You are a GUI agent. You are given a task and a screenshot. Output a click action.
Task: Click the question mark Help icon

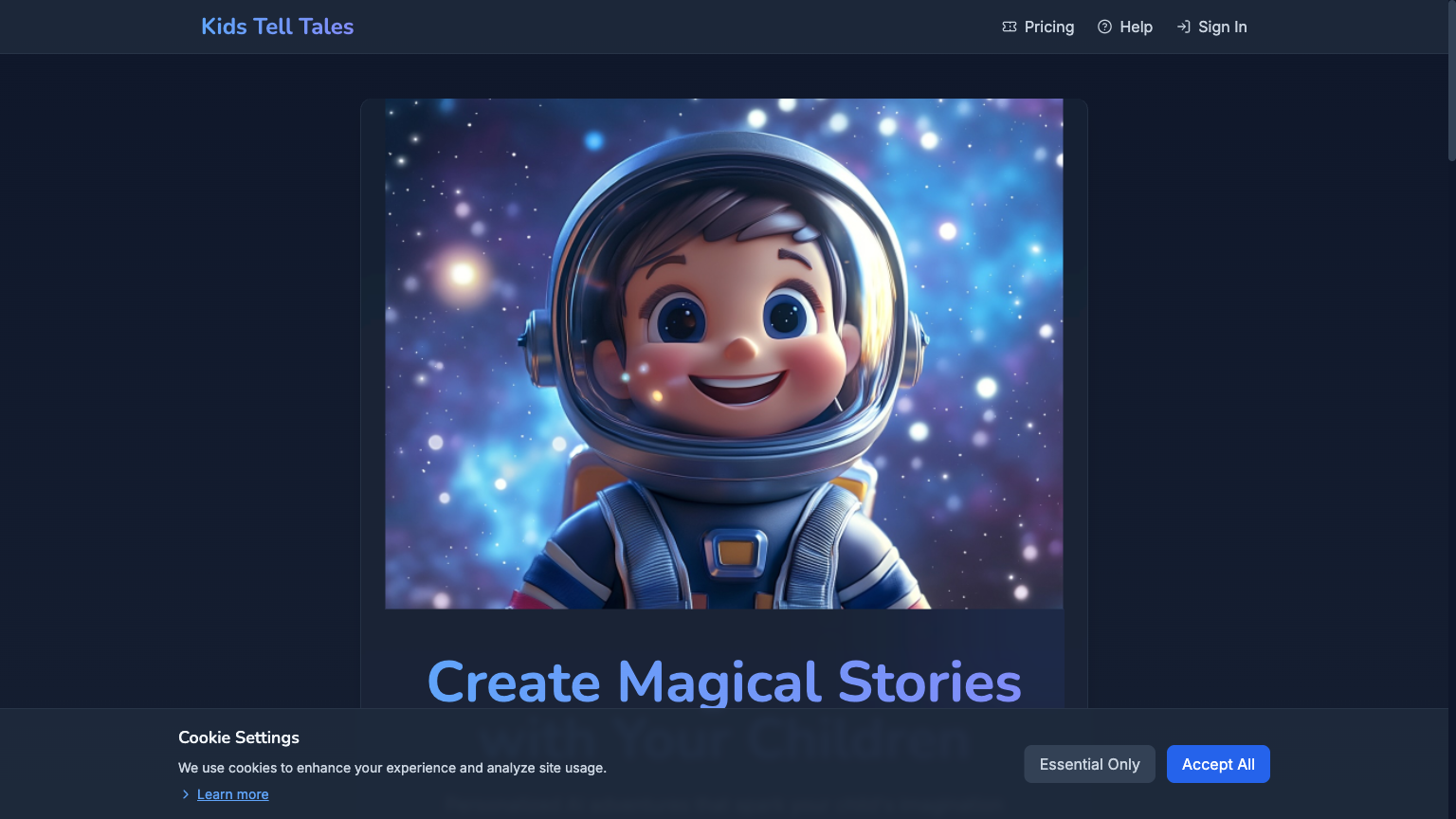pos(1104,27)
